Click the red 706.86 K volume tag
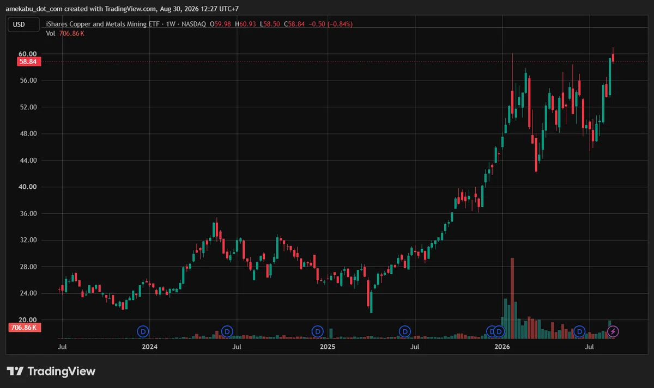The image size is (654, 388). click(23, 328)
